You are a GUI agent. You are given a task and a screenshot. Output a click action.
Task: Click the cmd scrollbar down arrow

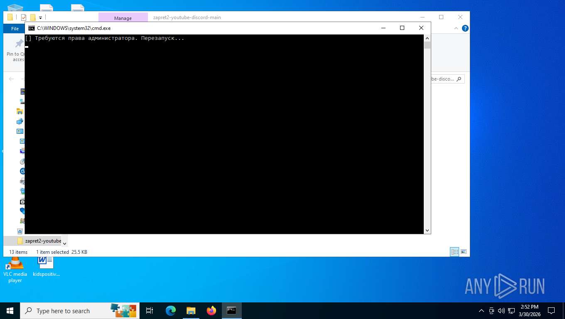(427, 231)
